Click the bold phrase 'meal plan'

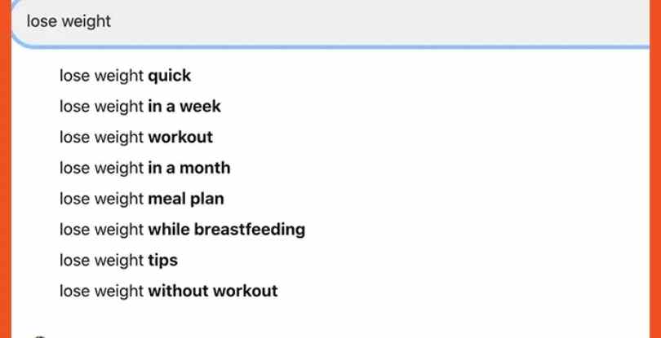click(x=186, y=199)
